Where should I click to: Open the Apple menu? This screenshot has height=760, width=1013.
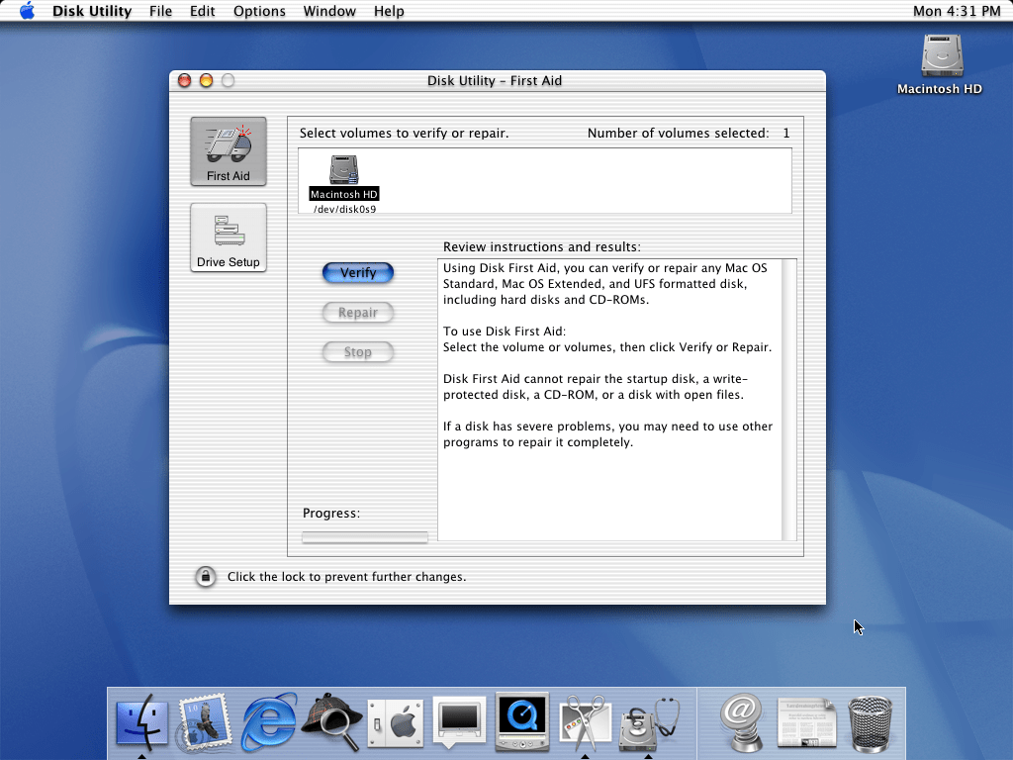pos(27,11)
